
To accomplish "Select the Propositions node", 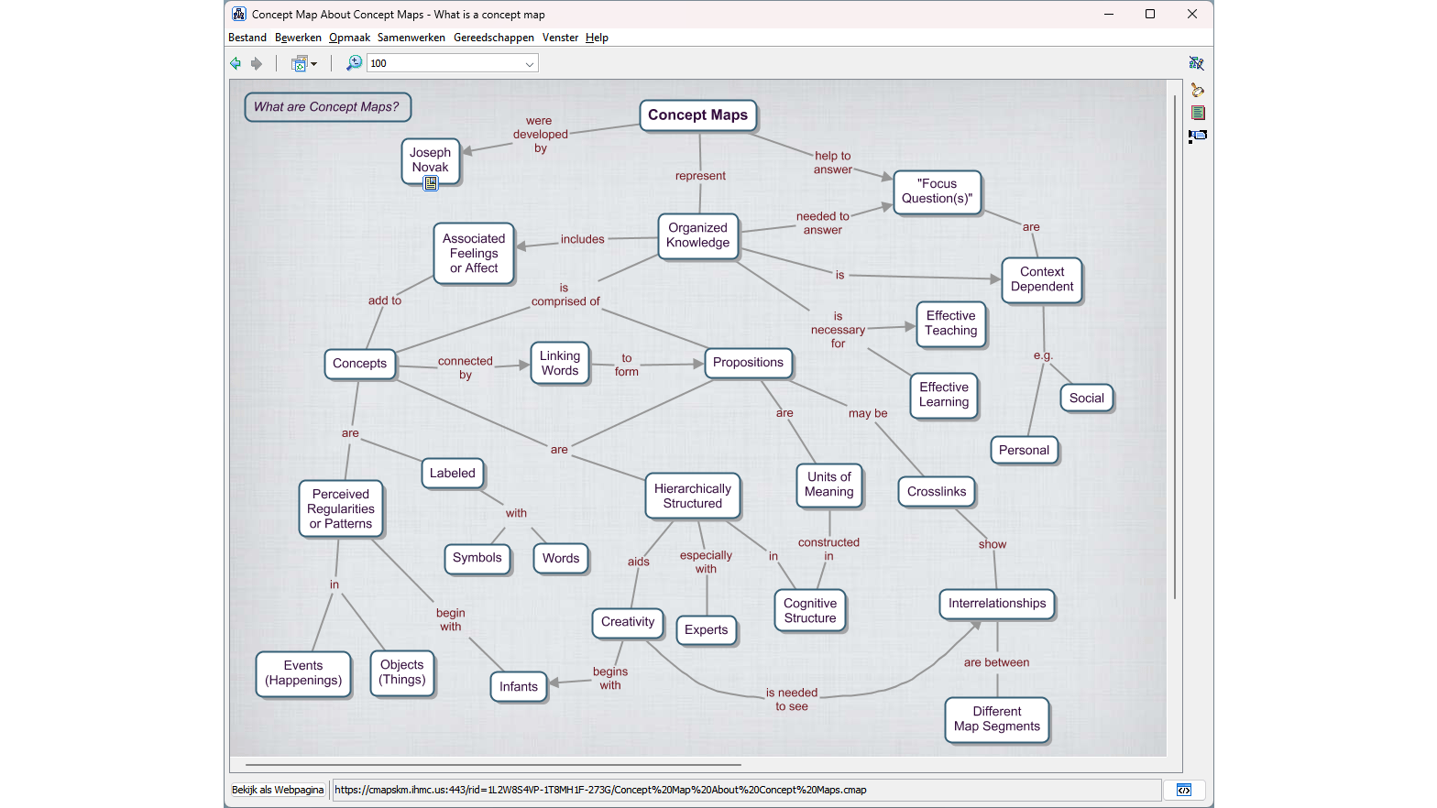I will pos(749,363).
